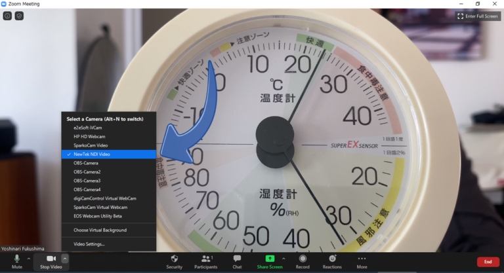Open Video Settings...

109,244
